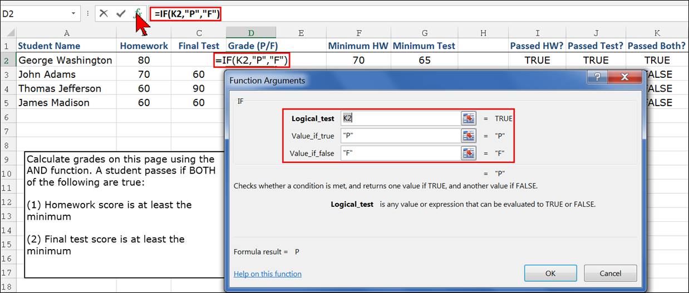This screenshot has width=689, height=293.
Task: Click into the Logical_test input field
Action: click(400, 118)
